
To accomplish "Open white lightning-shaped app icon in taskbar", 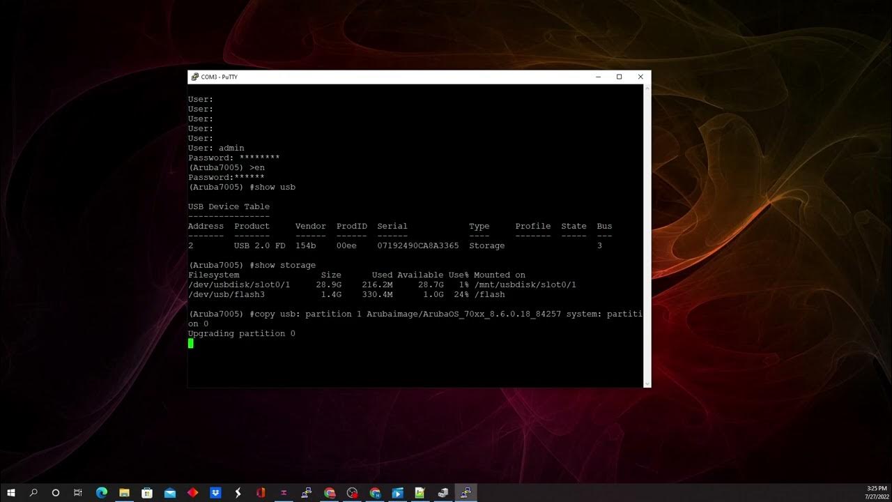I will [x=238, y=493].
